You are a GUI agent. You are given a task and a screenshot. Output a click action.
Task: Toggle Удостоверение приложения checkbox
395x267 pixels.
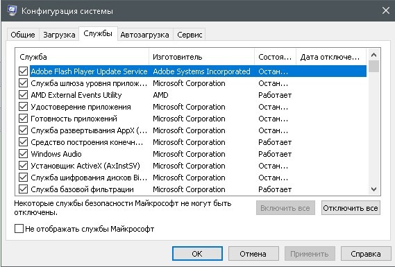click(x=23, y=107)
